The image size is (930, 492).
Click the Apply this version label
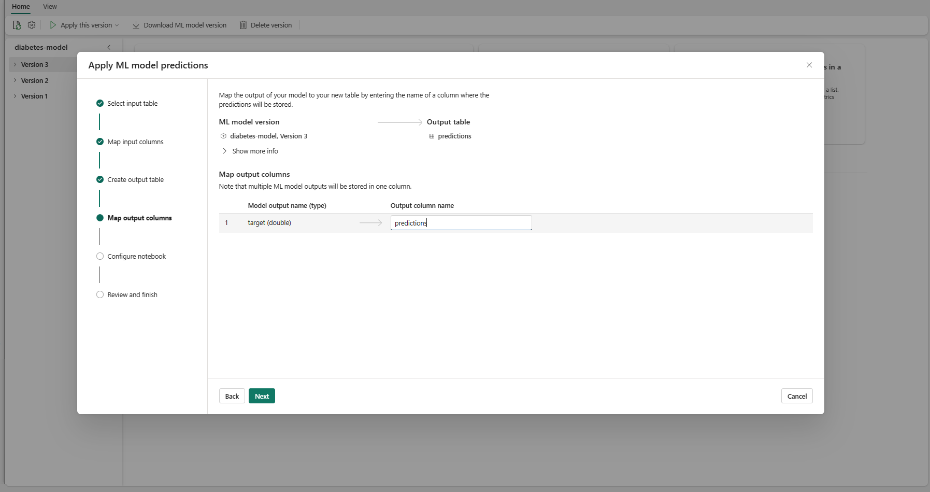tap(86, 25)
